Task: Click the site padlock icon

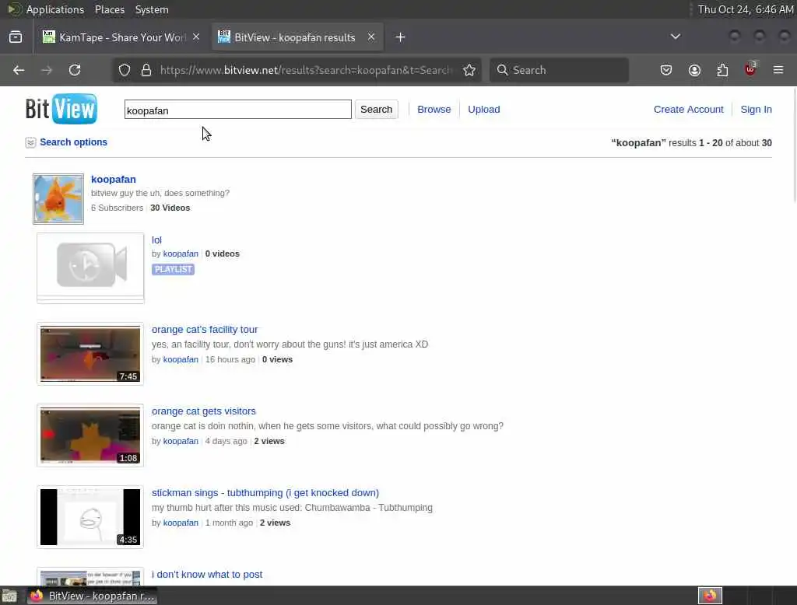Action: tap(146, 70)
